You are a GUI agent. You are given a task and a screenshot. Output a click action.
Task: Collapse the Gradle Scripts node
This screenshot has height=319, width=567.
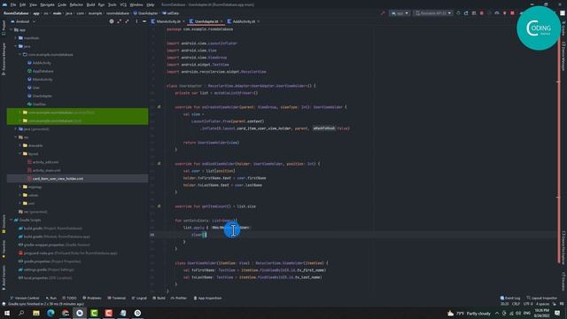(x=12, y=220)
